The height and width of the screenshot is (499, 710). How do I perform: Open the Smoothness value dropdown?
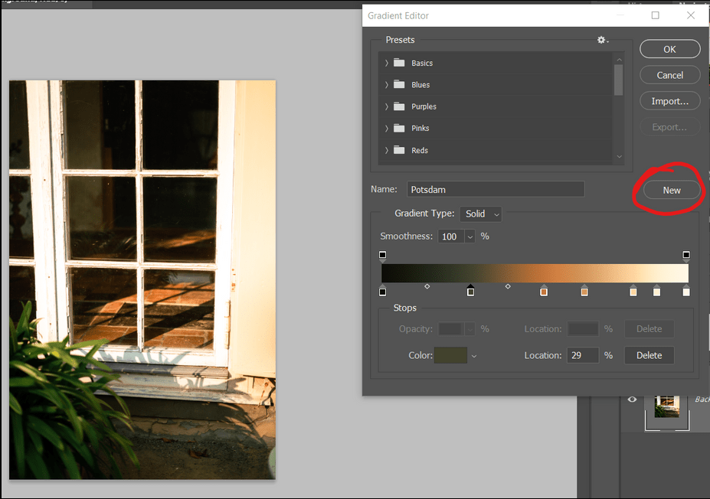coord(470,236)
